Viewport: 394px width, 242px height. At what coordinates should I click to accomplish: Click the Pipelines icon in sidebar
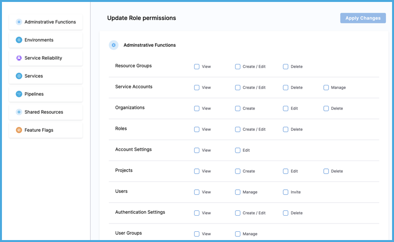coord(19,94)
